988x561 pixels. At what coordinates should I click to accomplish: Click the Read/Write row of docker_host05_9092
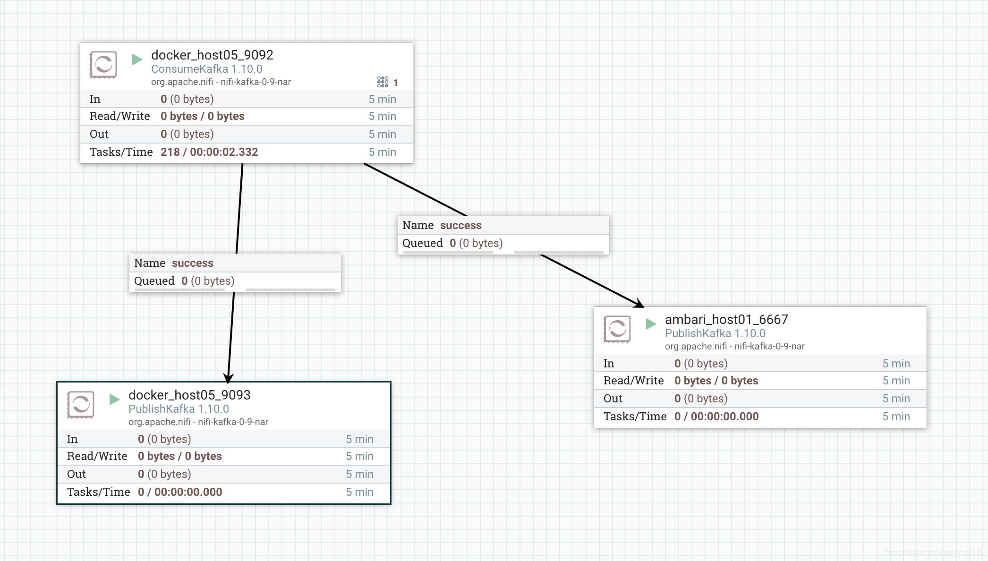pos(247,116)
